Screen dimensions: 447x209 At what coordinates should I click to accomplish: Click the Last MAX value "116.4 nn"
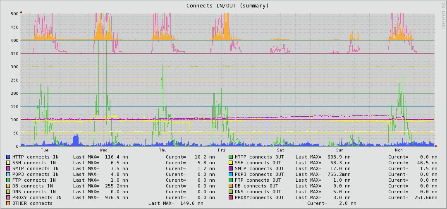tap(117, 157)
